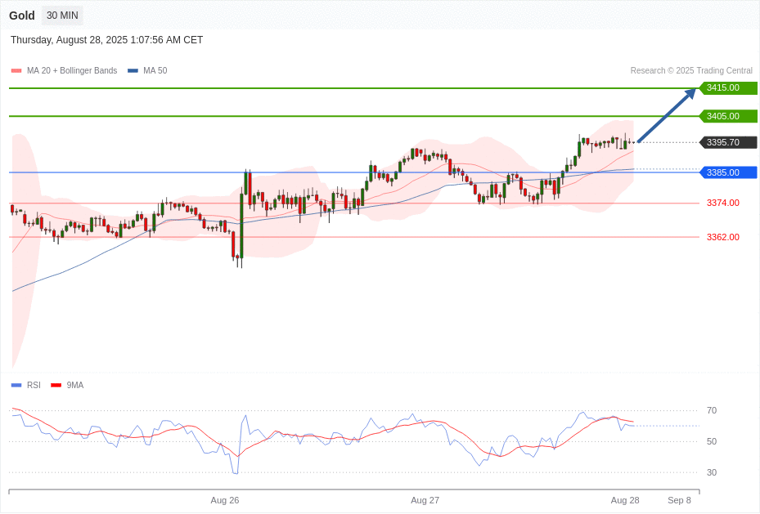Click the Aug 28 date axis label

point(625,500)
